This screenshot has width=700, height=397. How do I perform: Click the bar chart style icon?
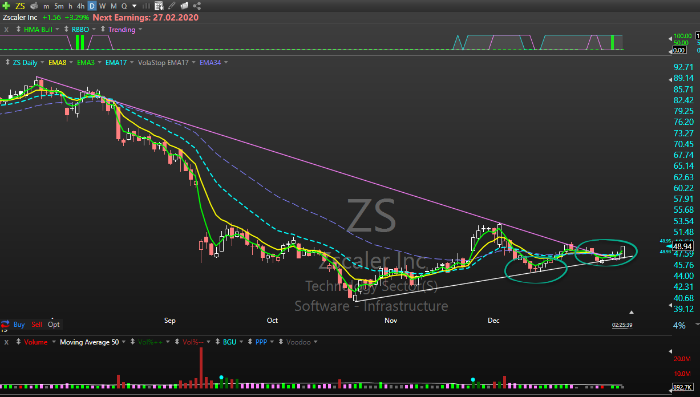(x=146, y=6)
